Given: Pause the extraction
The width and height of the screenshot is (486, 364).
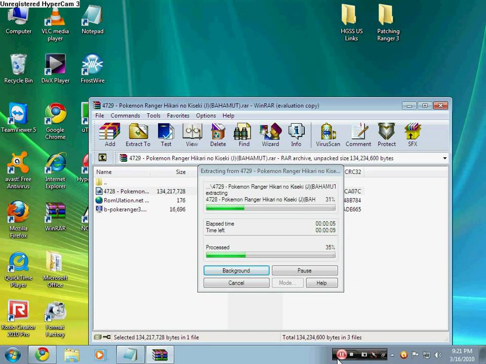Looking at the screenshot, I should pyautogui.click(x=304, y=270).
